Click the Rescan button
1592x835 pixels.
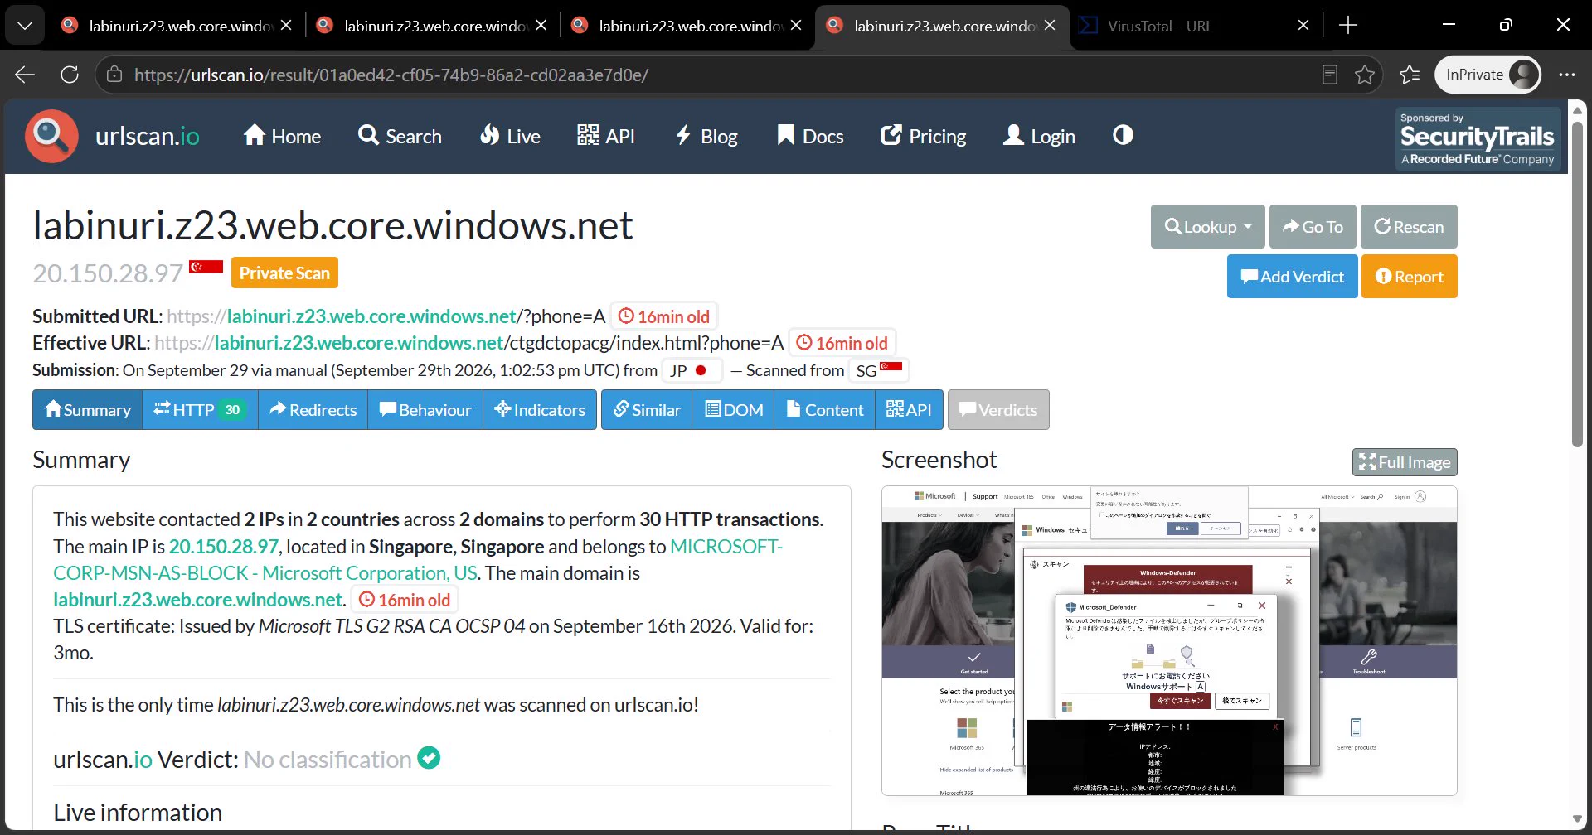(1409, 227)
